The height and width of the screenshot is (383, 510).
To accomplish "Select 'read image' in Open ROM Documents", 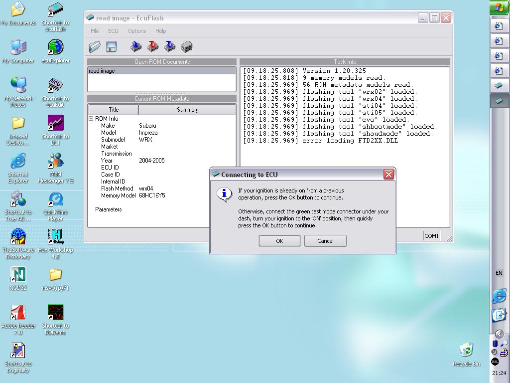I will [162, 71].
